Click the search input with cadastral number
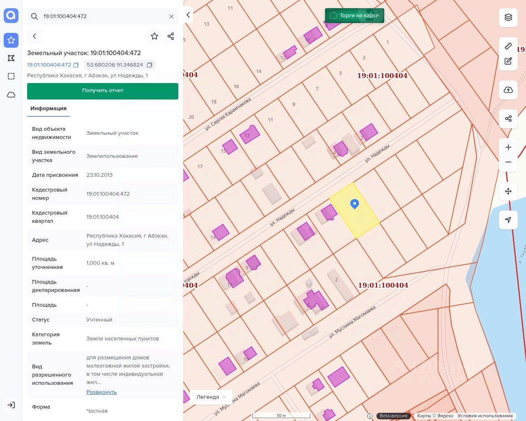The image size is (526, 421). 103,16
